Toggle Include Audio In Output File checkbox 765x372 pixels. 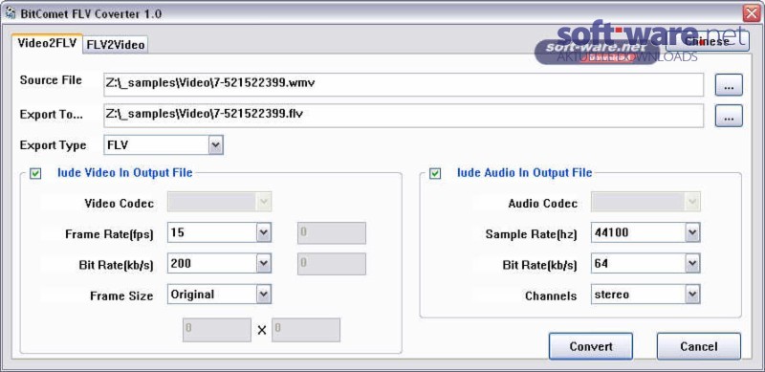(435, 173)
